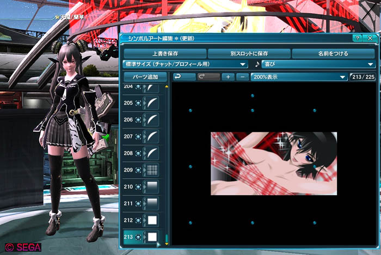Open the 200%表示 zoom dropdown

(x=299, y=77)
